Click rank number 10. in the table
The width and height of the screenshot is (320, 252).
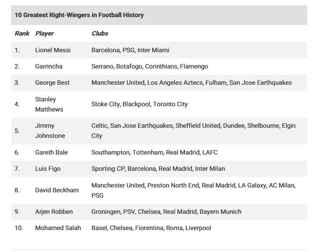pos(18,228)
